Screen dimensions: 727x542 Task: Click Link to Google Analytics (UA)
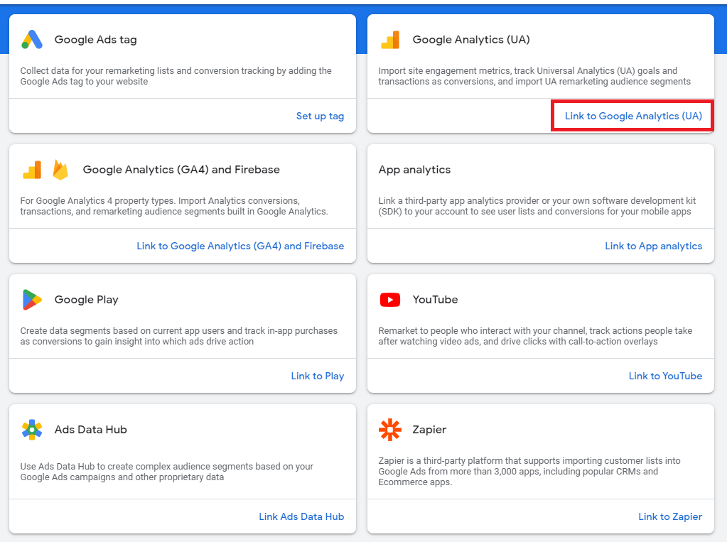click(x=633, y=116)
